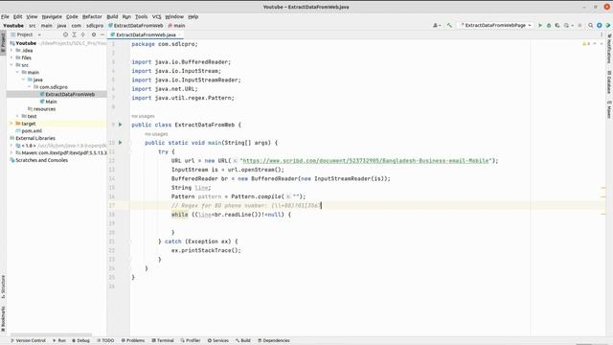The width and height of the screenshot is (613, 345).
Task: Select Scratches and Consoles node
Action: (41, 160)
